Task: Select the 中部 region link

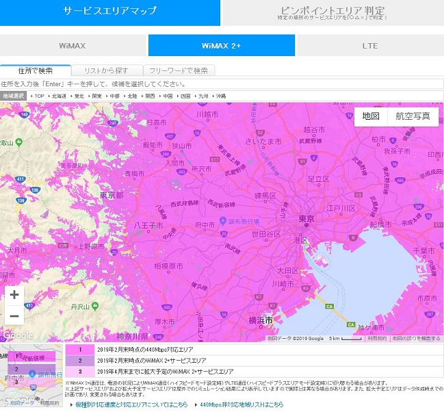Action: click(x=114, y=96)
